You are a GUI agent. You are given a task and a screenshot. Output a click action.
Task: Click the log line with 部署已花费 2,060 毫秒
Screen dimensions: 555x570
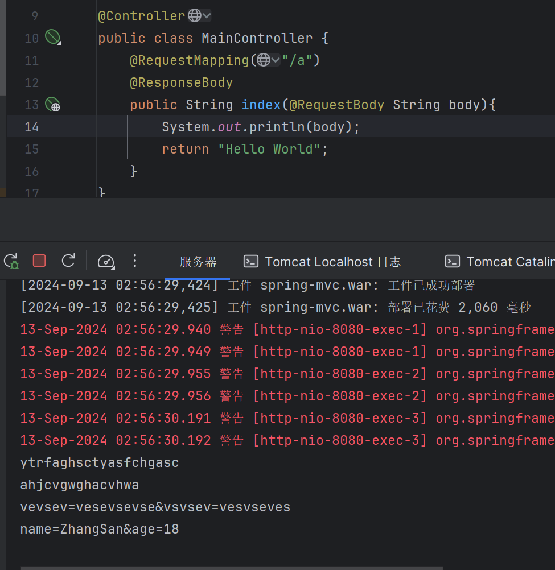276,308
